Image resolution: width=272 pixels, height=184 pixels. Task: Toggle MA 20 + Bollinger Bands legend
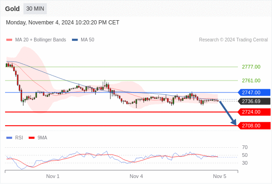pos(36,40)
